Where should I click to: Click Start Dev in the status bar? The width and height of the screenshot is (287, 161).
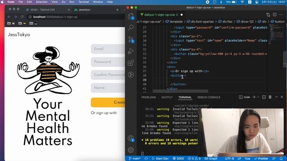(160, 158)
